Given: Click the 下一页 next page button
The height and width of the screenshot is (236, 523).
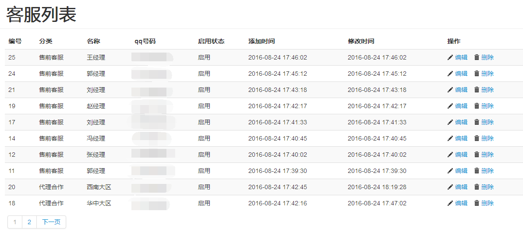Looking at the screenshot, I should pos(51,222).
